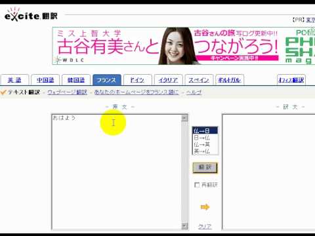Click the source box scrollbar down arrow
The height and width of the screenshot is (236, 315).
coord(184,226)
